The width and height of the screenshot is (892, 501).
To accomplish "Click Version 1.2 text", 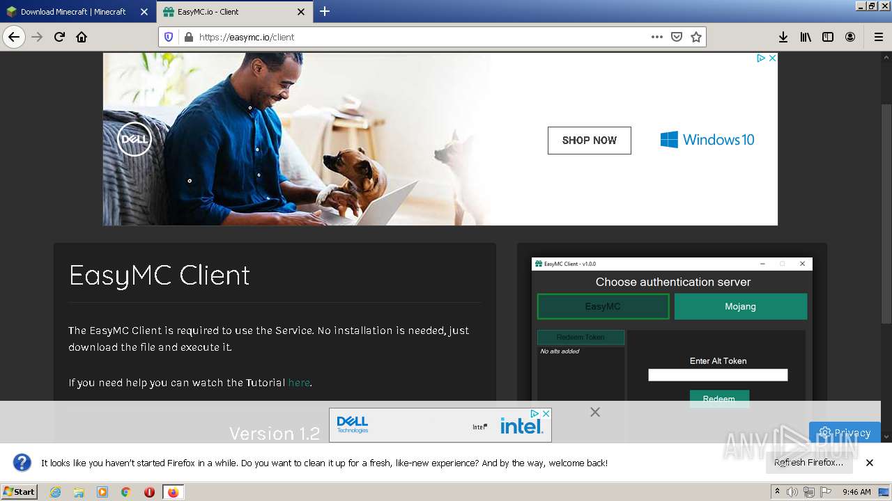I will 275,434.
